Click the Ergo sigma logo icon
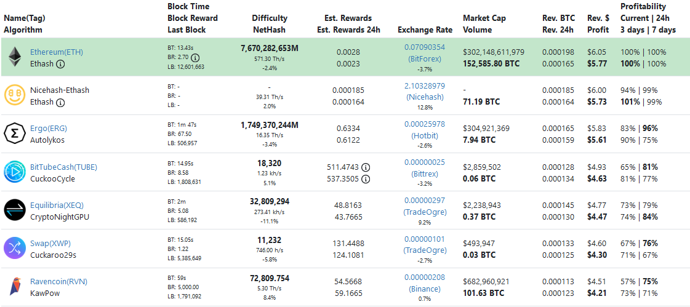 [14, 134]
